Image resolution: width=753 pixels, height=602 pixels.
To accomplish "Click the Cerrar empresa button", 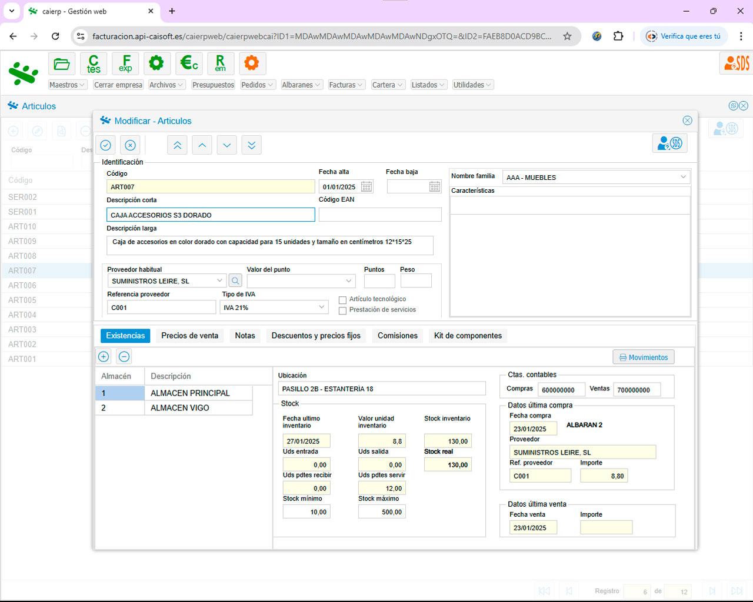I will [x=118, y=85].
